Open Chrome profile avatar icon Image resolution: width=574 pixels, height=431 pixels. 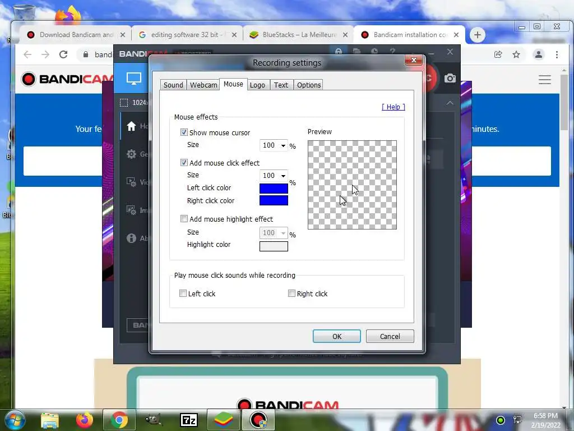point(539,54)
